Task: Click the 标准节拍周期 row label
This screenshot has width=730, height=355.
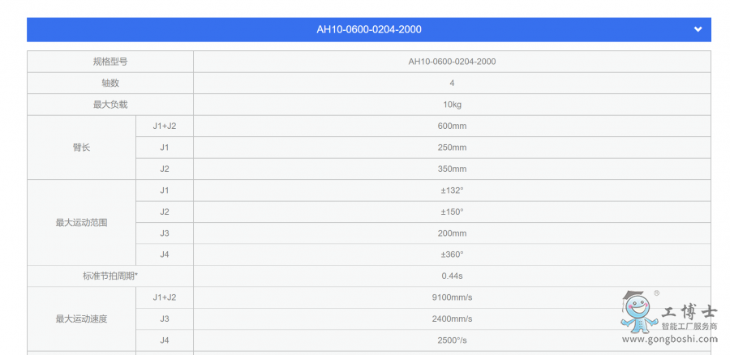Action: tap(109, 276)
